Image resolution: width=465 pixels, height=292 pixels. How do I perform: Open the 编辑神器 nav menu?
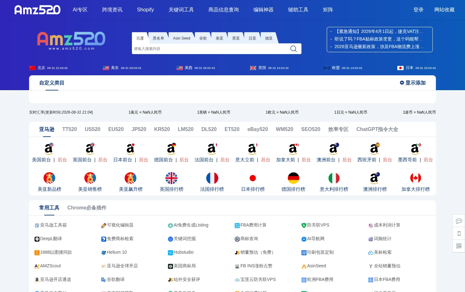[x=263, y=10]
